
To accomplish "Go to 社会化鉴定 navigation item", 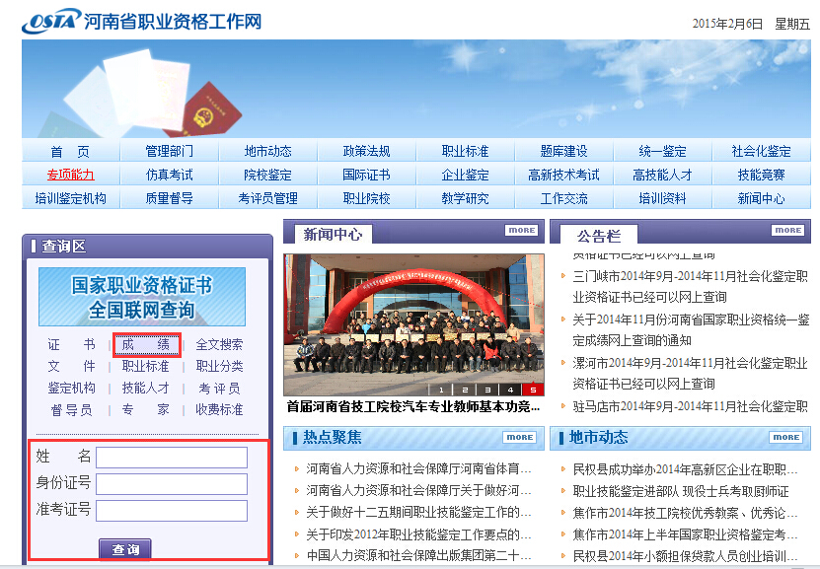I will click(x=762, y=152).
